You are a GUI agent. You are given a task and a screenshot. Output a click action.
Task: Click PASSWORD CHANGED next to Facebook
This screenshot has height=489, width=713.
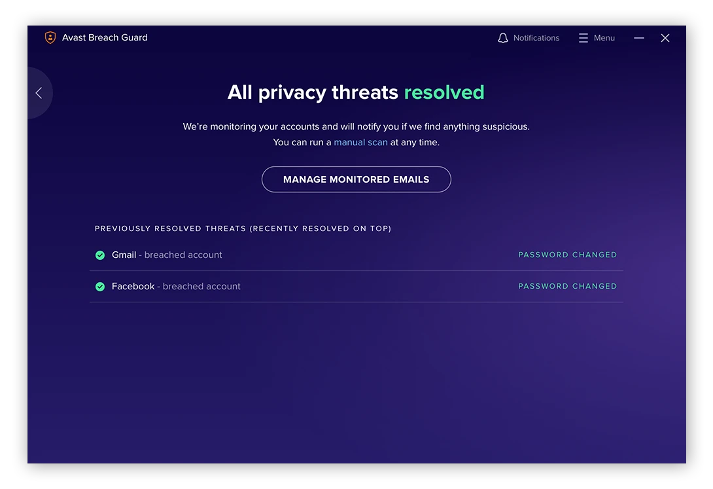567,286
